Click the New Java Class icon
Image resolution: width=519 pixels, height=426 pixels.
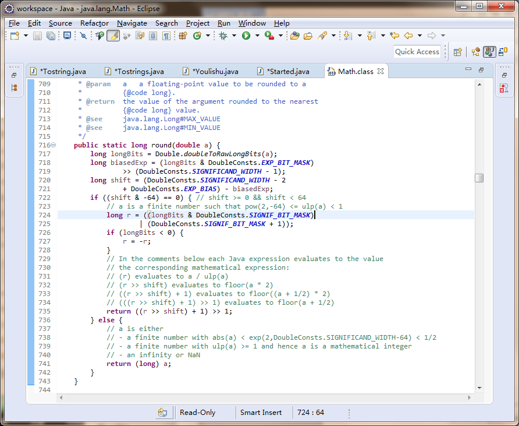[197, 36]
